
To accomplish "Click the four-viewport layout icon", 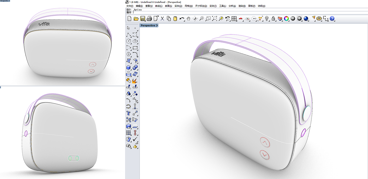I will [x=234, y=18].
